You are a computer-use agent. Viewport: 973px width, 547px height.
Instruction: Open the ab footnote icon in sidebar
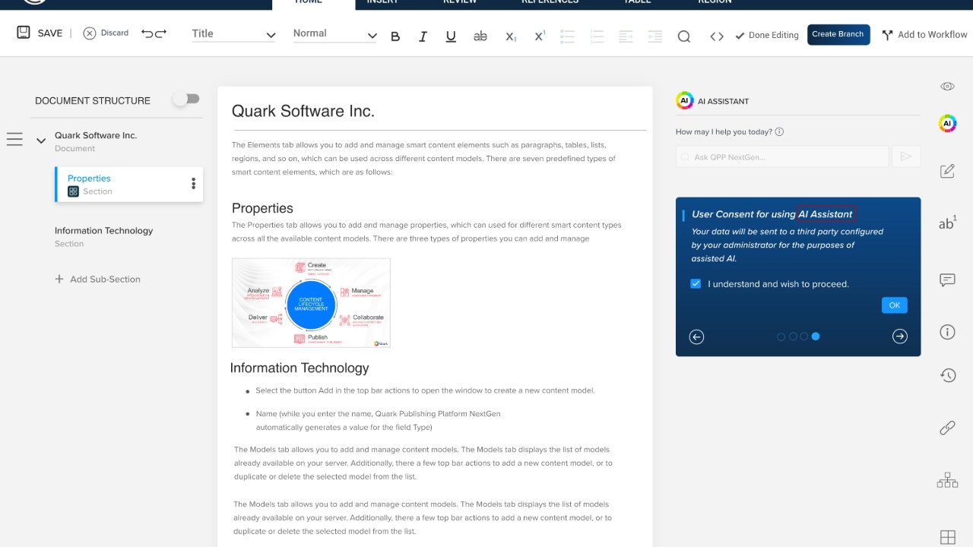pos(947,223)
